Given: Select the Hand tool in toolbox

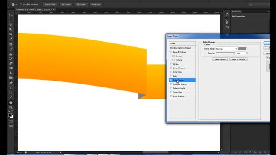Looking at the screenshot, I should point(11,102).
